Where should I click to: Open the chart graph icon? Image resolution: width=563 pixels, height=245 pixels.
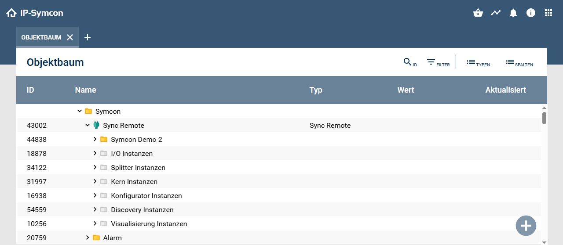[496, 13]
